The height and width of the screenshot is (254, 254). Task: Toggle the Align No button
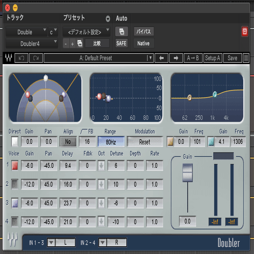(68, 142)
